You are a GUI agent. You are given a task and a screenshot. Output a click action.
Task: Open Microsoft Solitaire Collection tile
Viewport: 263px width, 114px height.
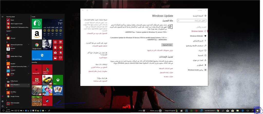click(58, 90)
